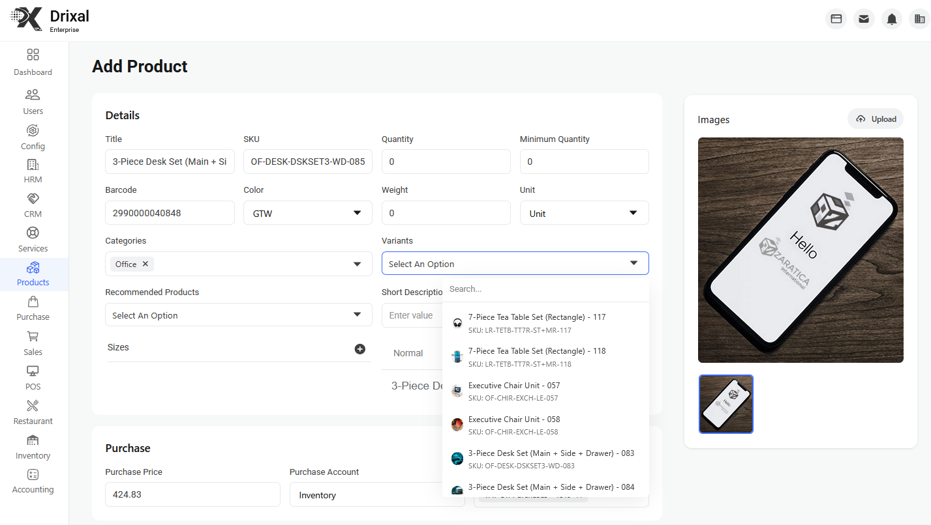Click the Sizes section label
This screenshot has height=525, width=931.
118,347
